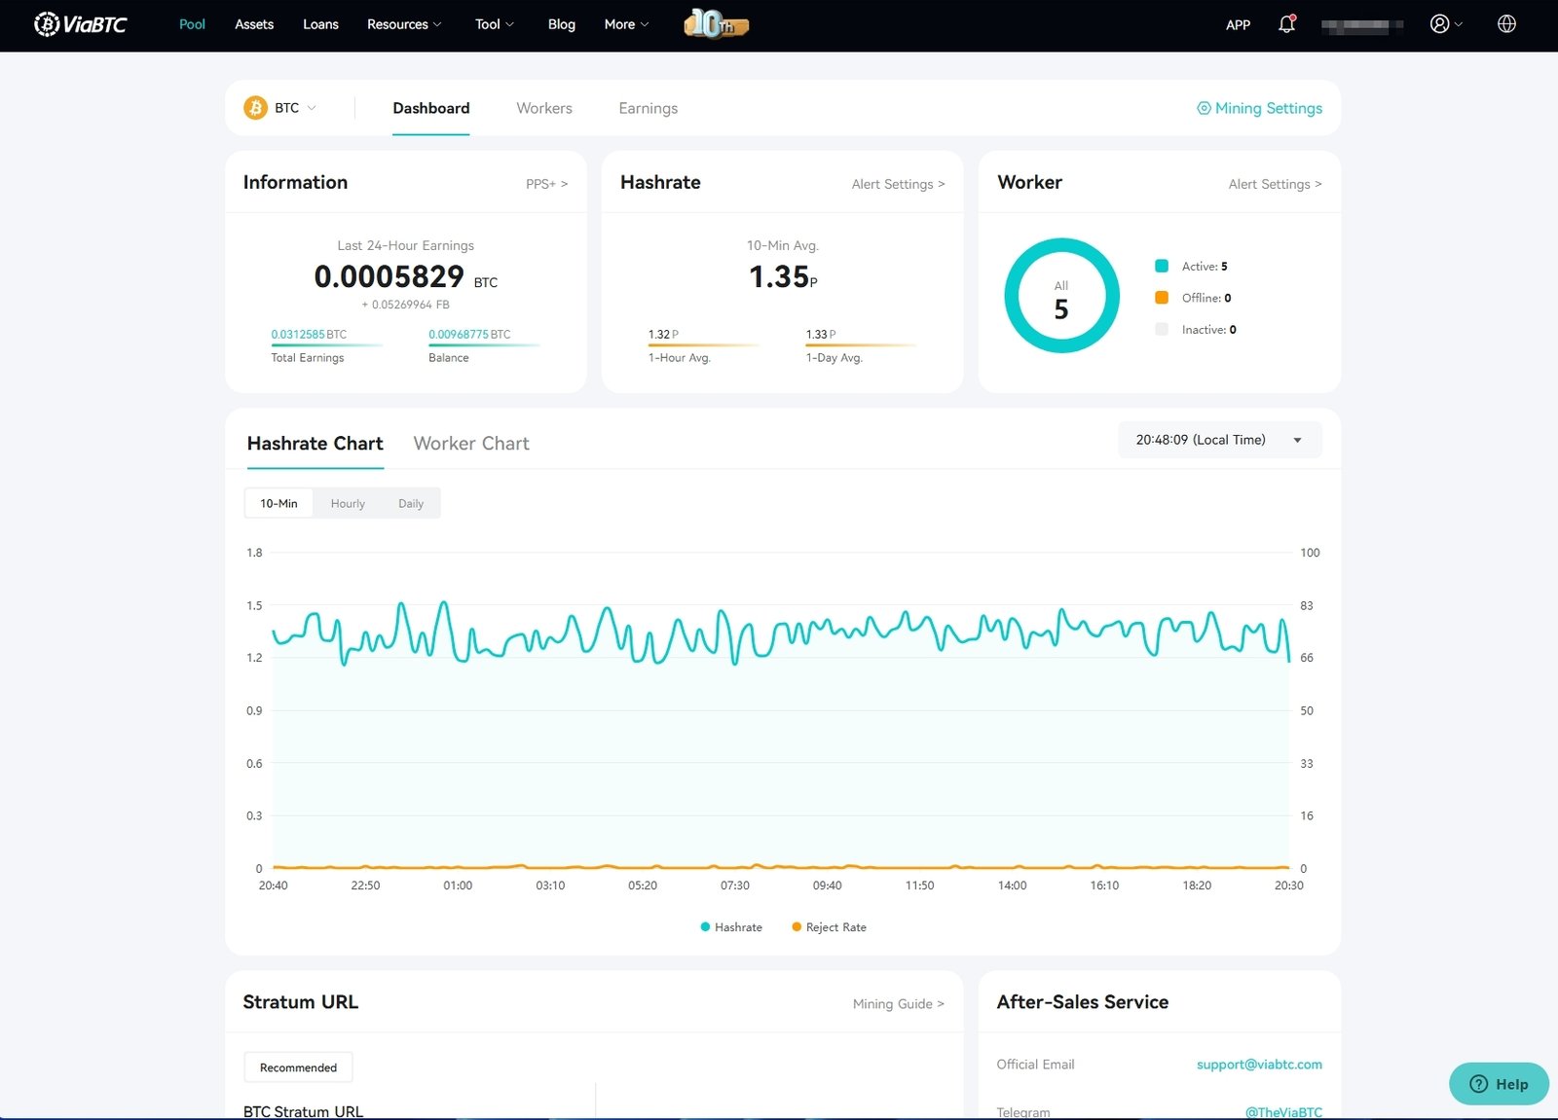Viewport: 1558px width, 1120px height.
Task: Click the worker count donut chart
Action: 1061,296
